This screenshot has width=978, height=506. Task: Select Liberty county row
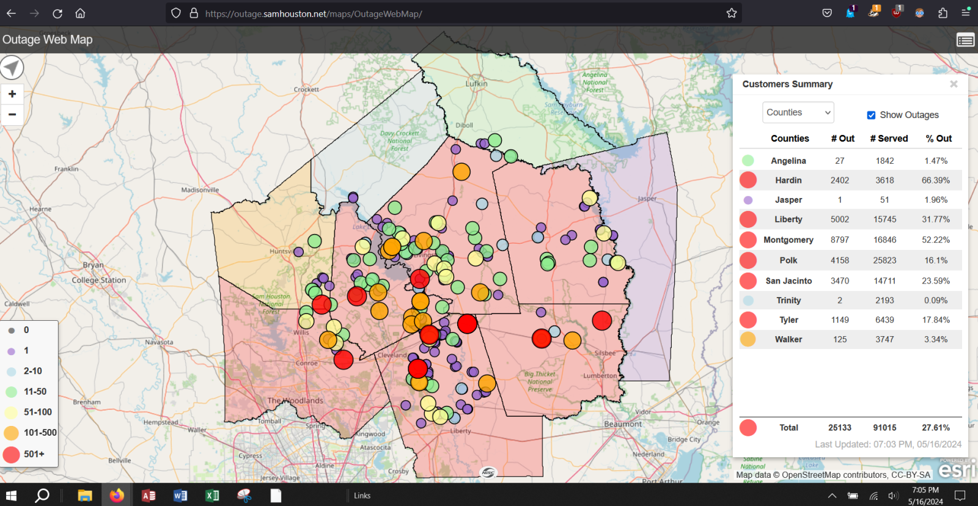point(850,219)
